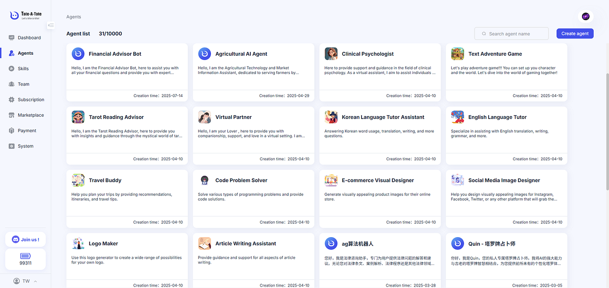This screenshot has width=609, height=288.
Task: Click creation time 2025-03-28
Action: tap(425, 285)
